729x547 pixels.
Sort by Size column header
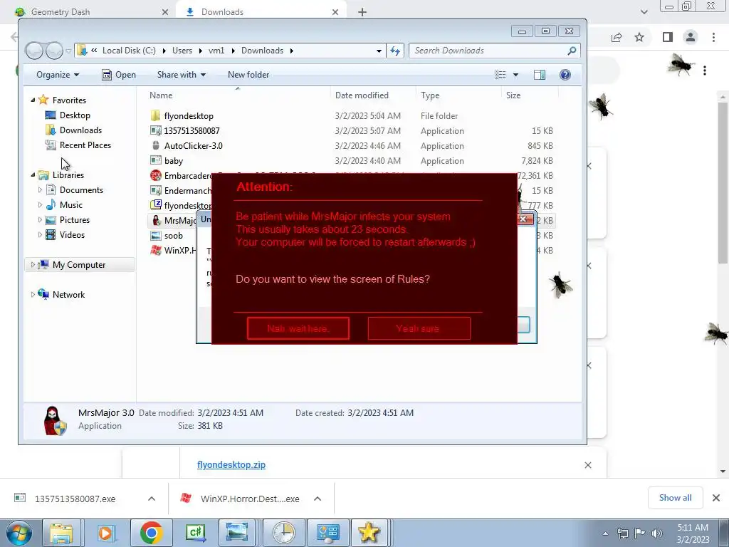point(513,95)
